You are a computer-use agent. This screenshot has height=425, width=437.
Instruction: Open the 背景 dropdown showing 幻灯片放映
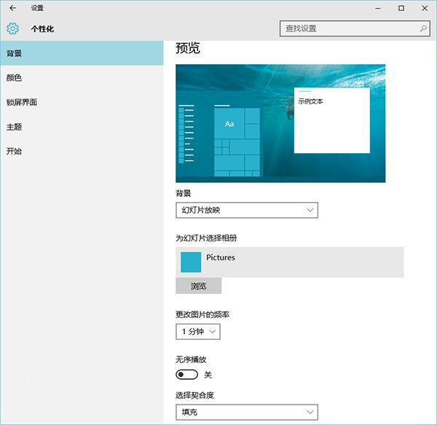pyautogui.click(x=247, y=210)
